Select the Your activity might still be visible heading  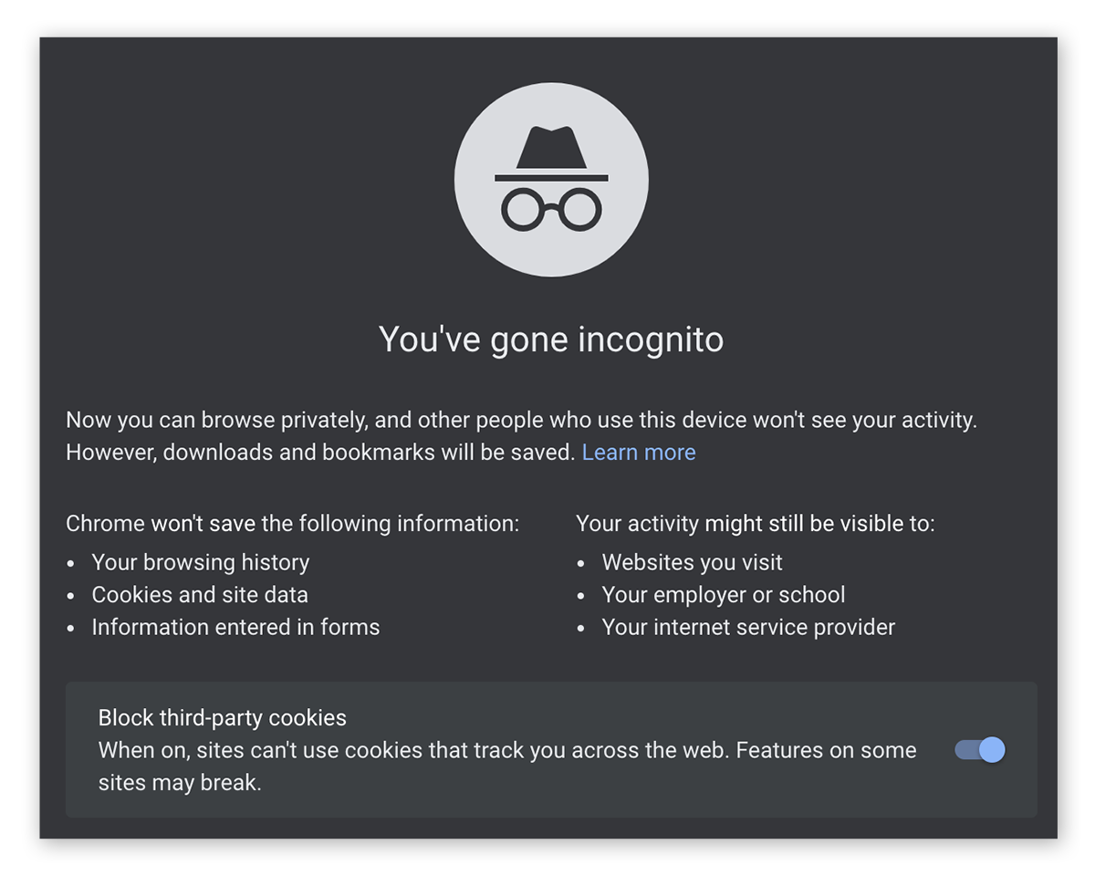[756, 523]
